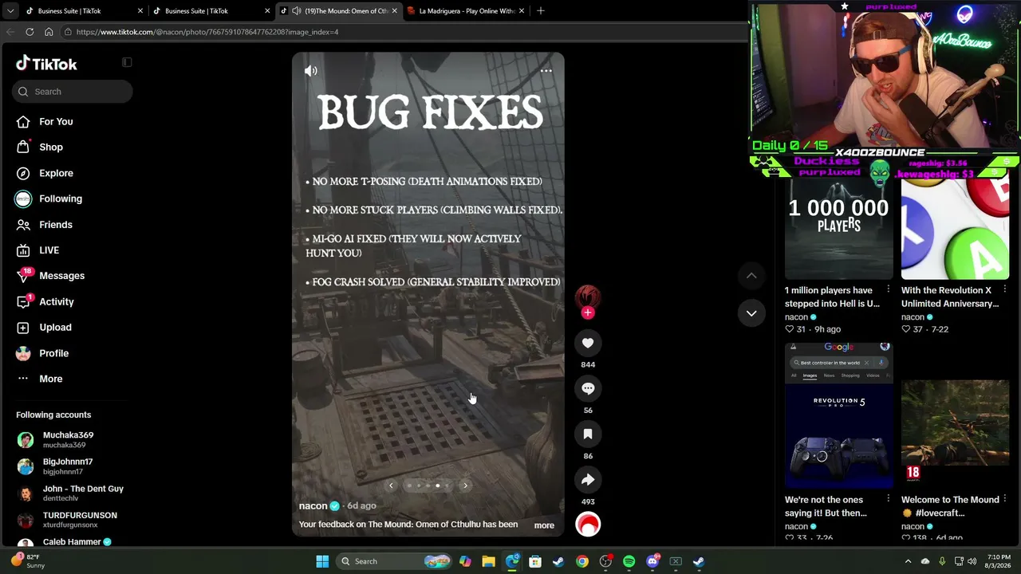Open the spinning sound disc icon
Screen dimensions: 1021x574
click(x=588, y=525)
